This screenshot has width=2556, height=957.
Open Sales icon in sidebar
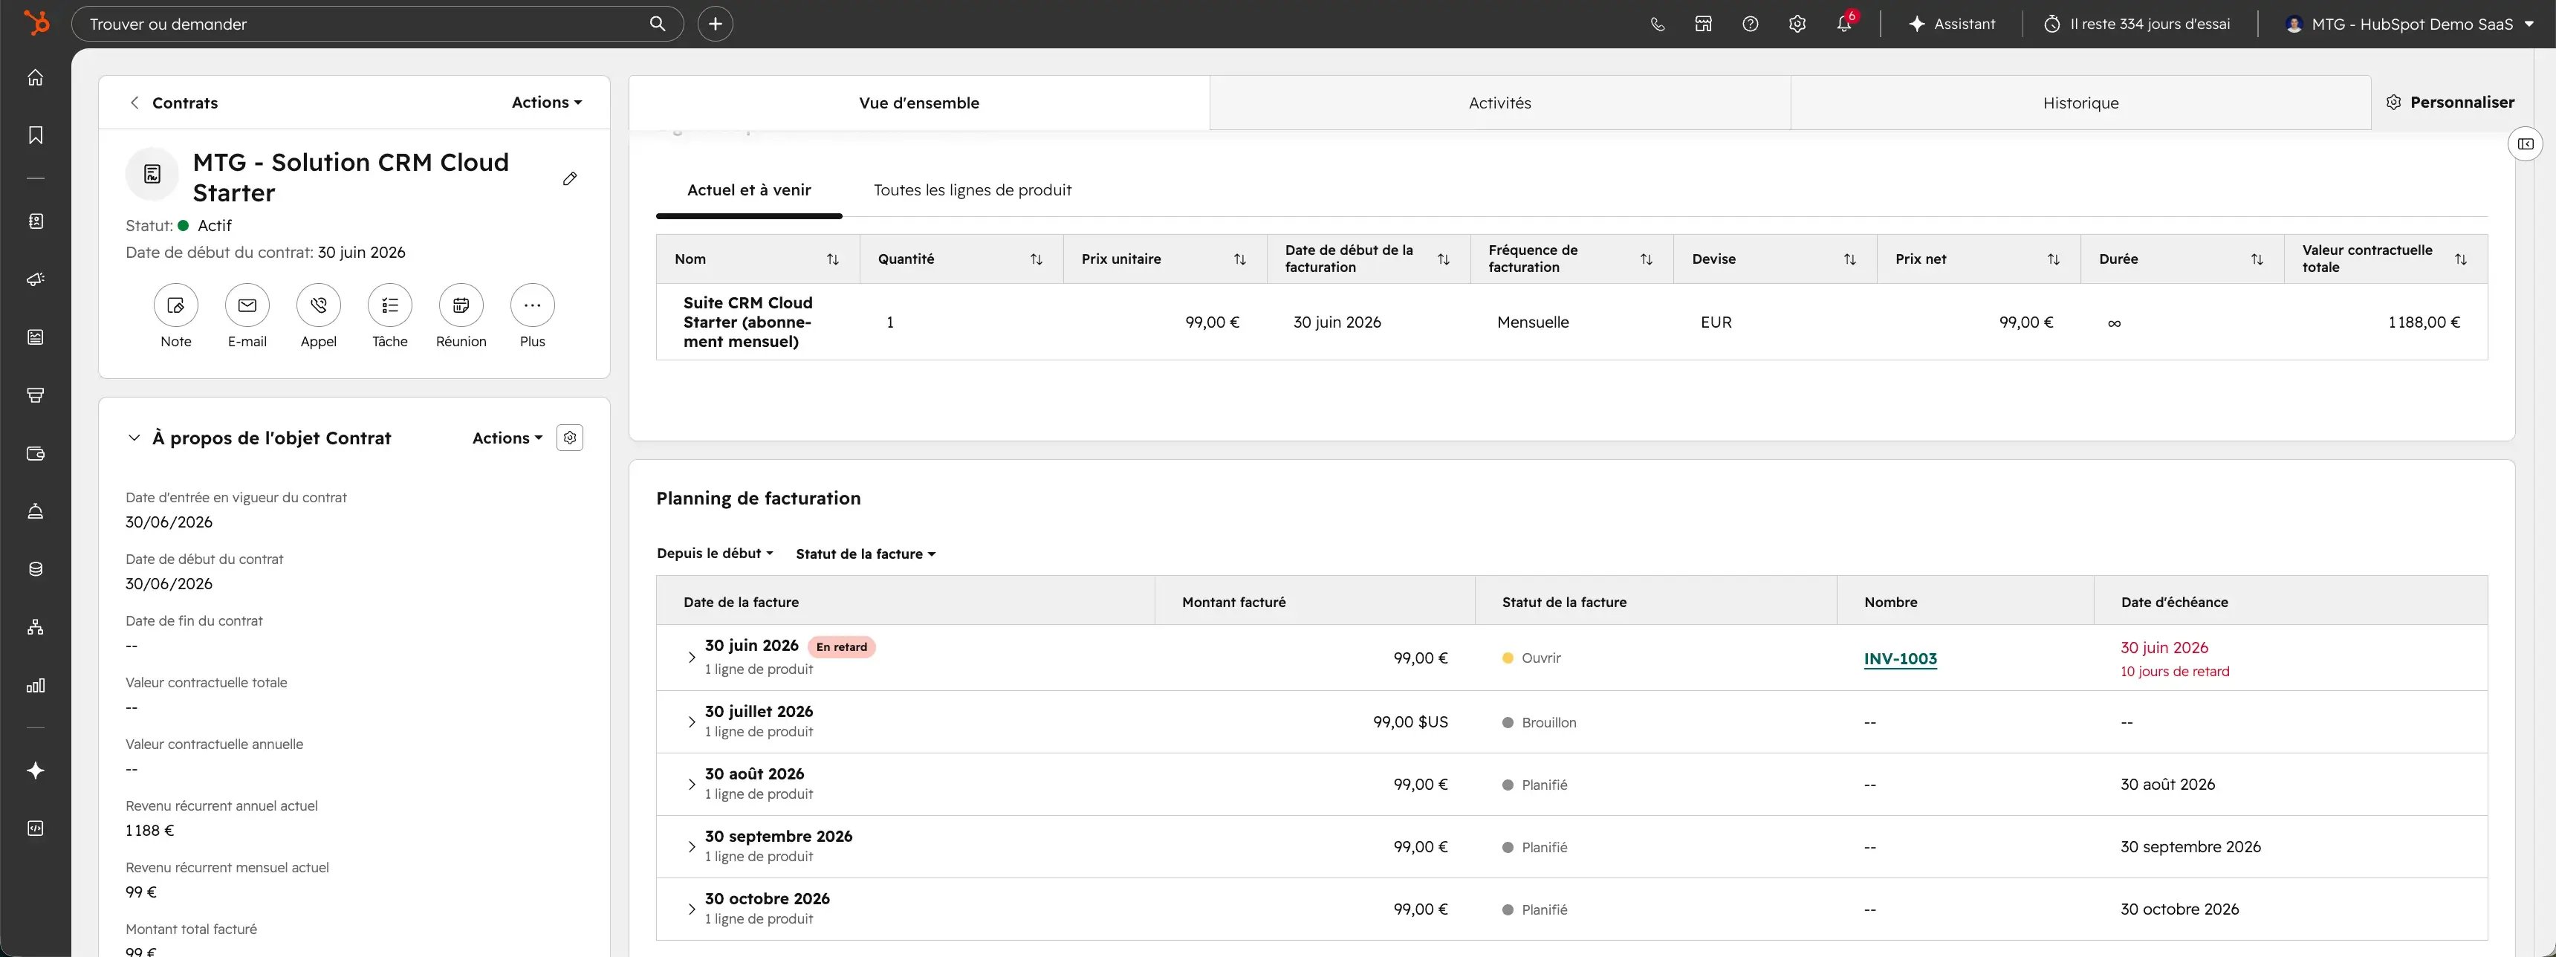point(36,396)
